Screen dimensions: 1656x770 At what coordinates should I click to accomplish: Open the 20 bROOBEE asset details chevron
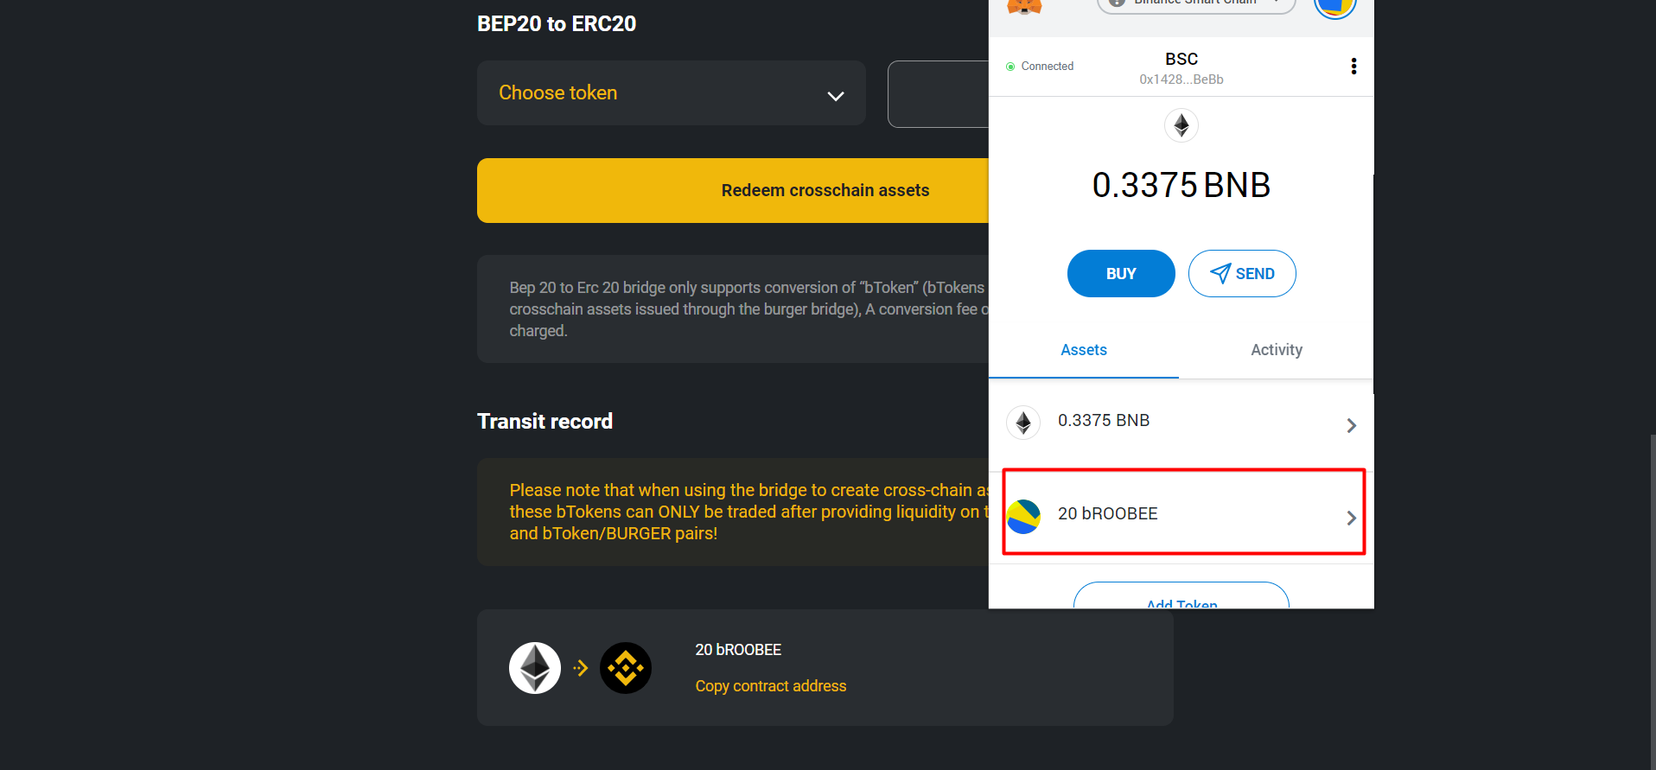coord(1351,518)
